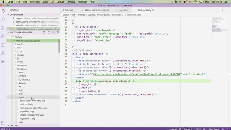
Task: Open macOS Apple menu
Action: click(x=3, y=2)
